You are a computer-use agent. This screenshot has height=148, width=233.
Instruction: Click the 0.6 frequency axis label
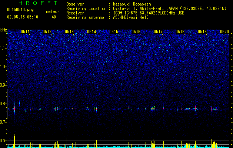click(3, 141)
